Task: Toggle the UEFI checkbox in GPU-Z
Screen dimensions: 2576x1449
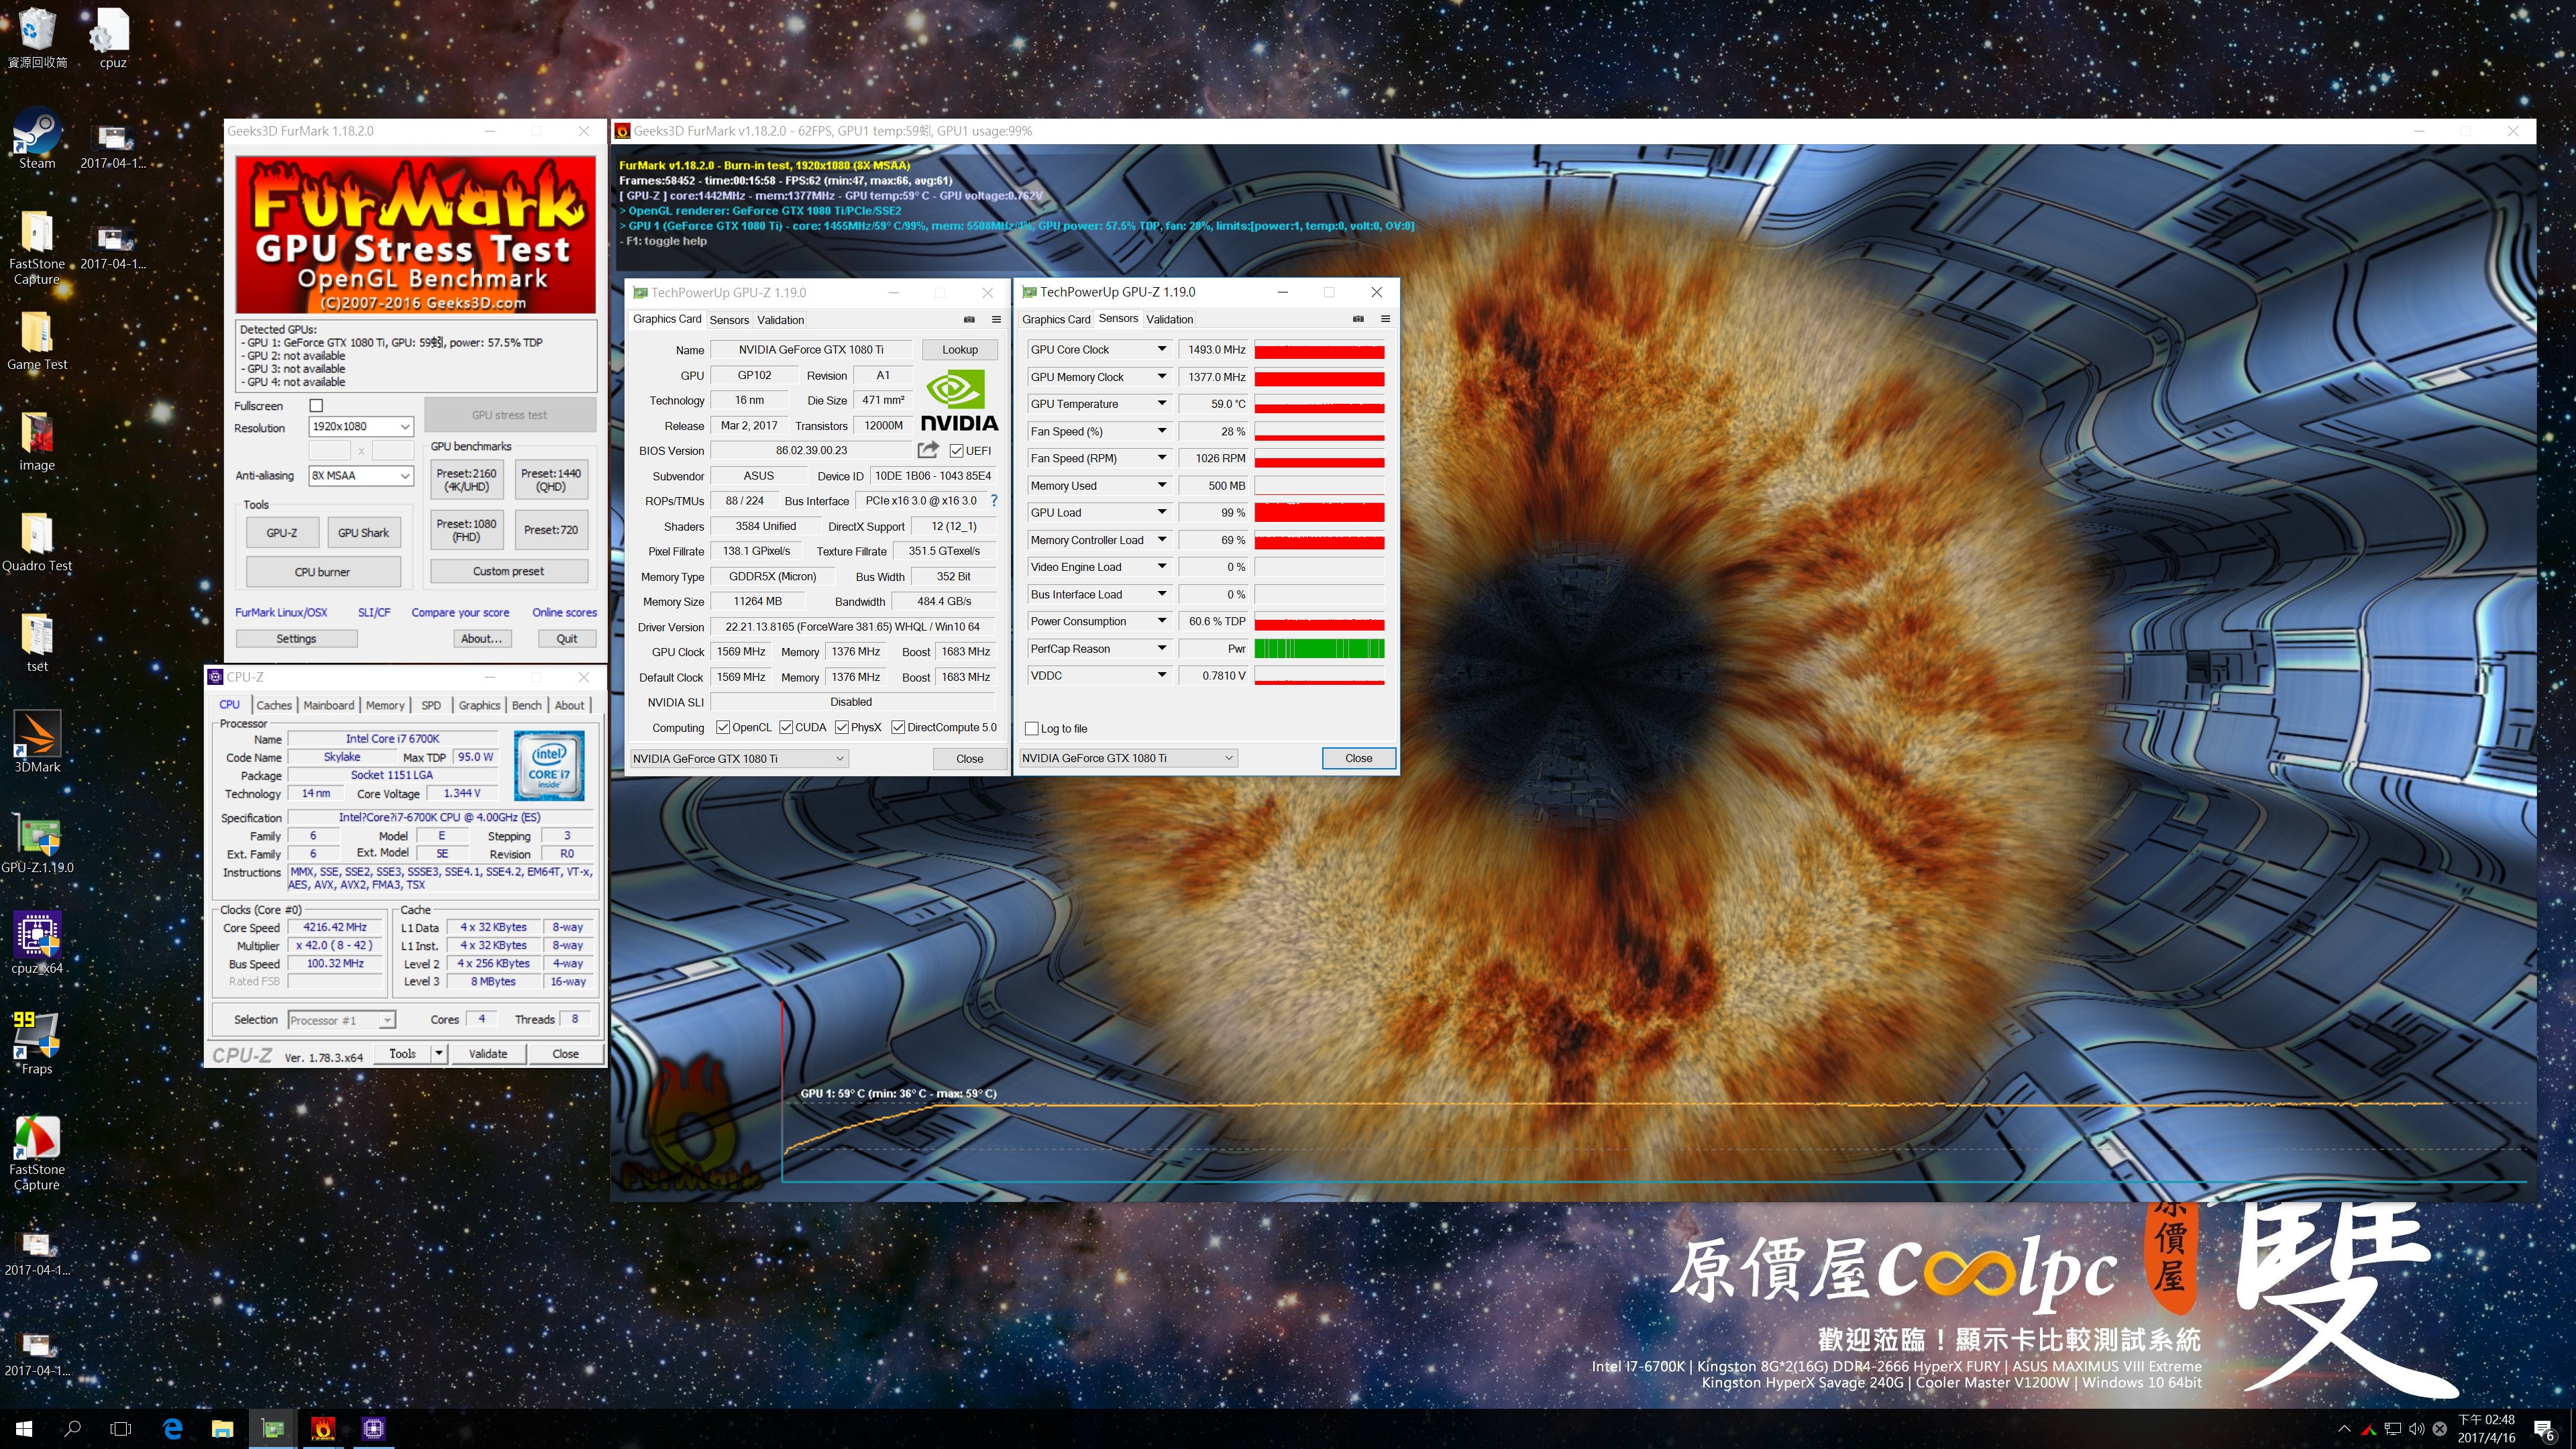Action: [956, 450]
